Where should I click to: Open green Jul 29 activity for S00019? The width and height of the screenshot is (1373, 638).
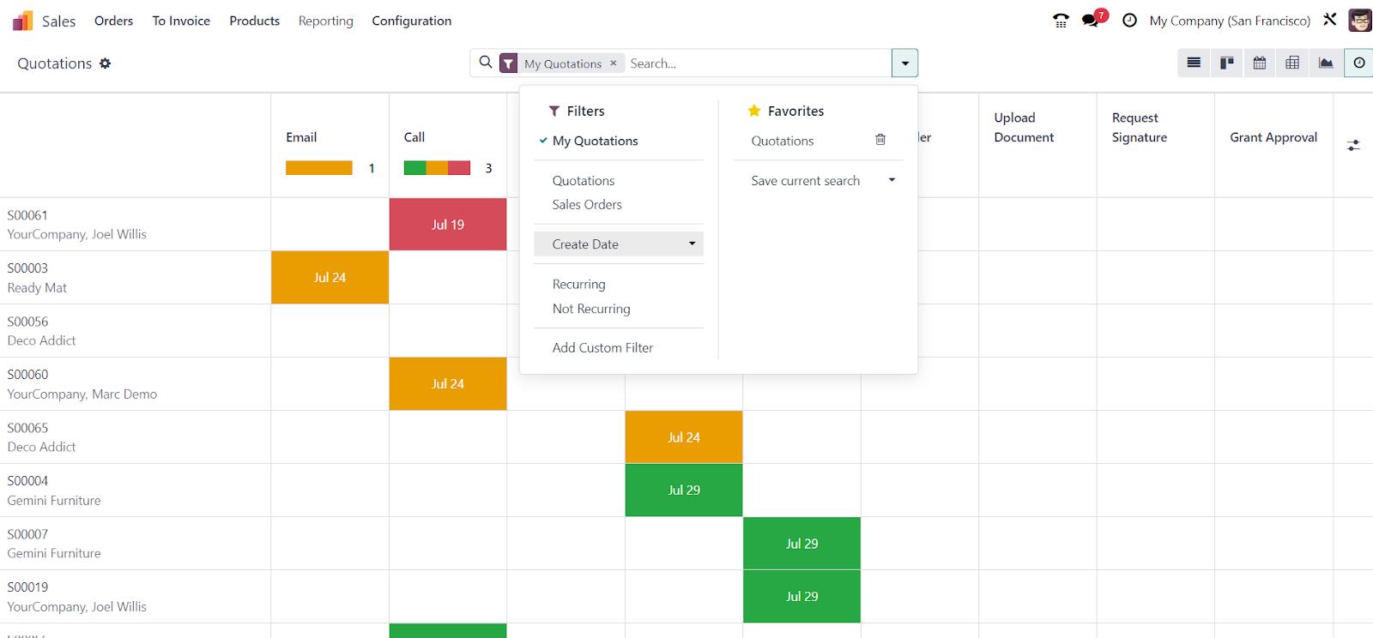pyautogui.click(x=801, y=597)
